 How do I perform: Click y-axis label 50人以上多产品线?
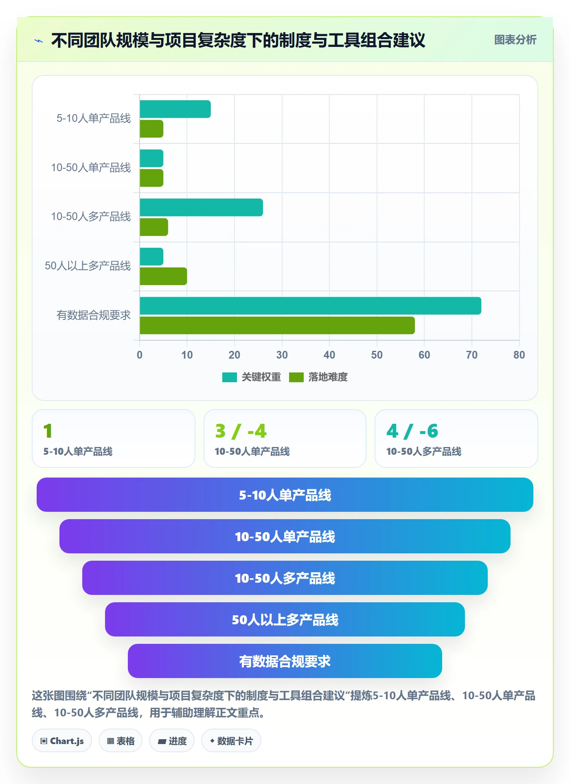(88, 266)
